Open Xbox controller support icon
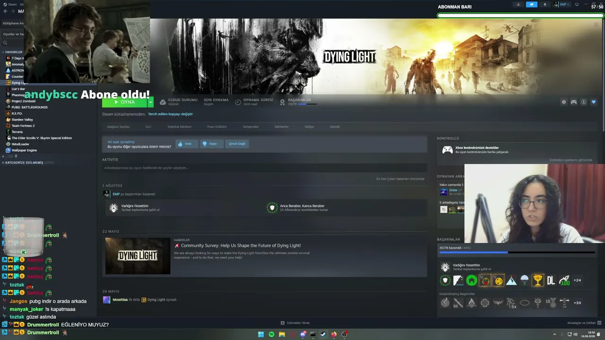Image resolution: width=605 pixels, height=340 pixels. coord(447,150)
